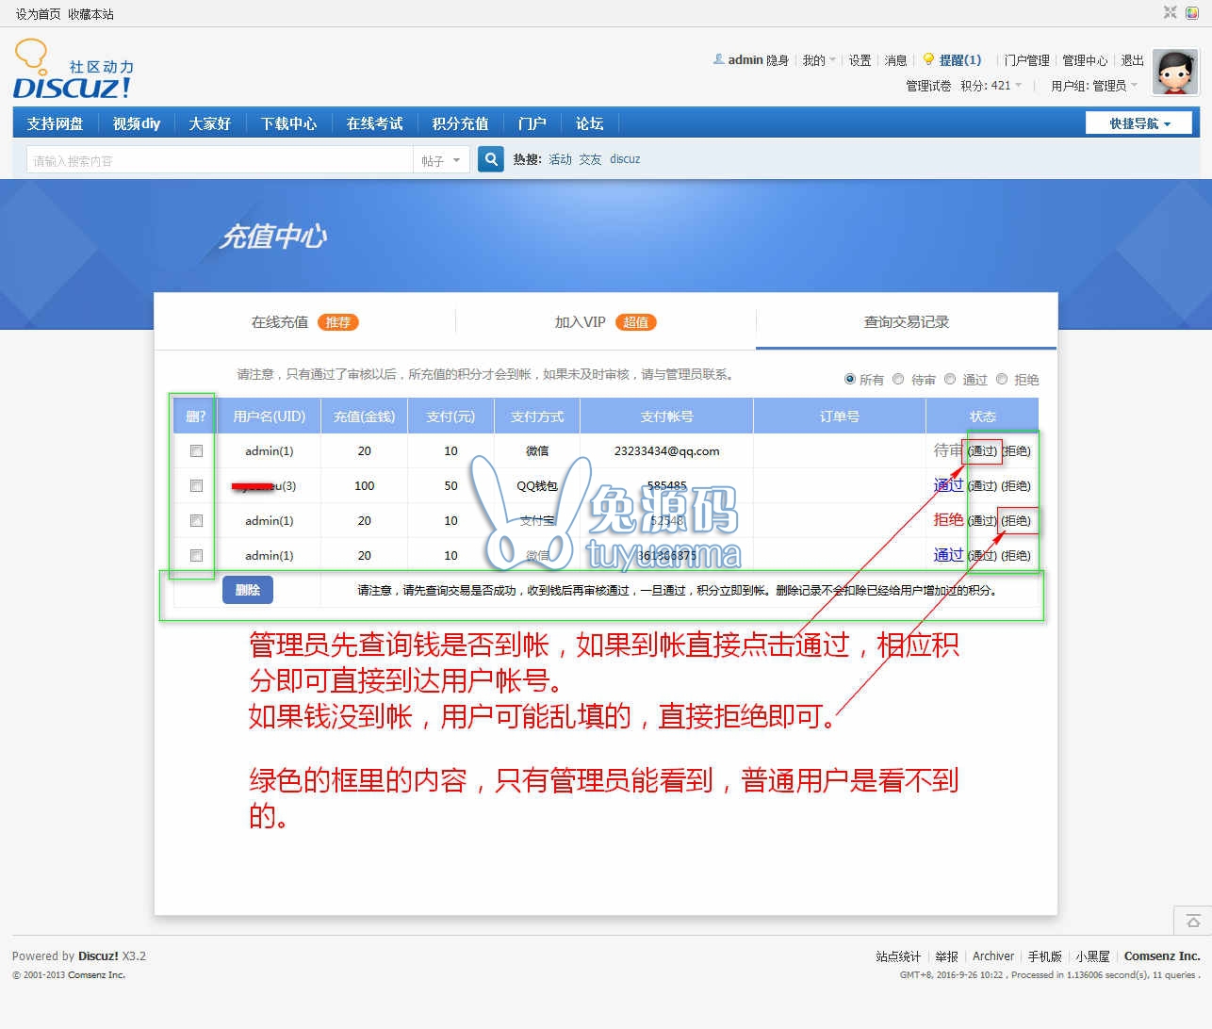This screenshot has height=1029, width=1212.
Task: Select the 通过 radio filter
Action: pos(950,379)
